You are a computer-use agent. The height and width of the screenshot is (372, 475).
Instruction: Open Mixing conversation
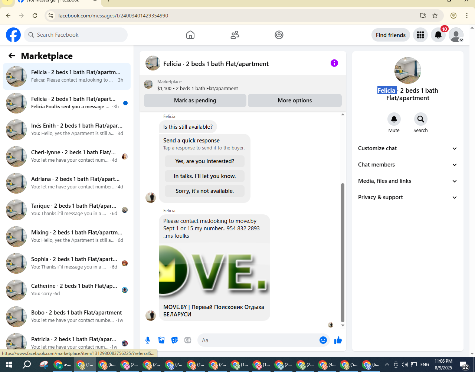(x=67, y=237)
